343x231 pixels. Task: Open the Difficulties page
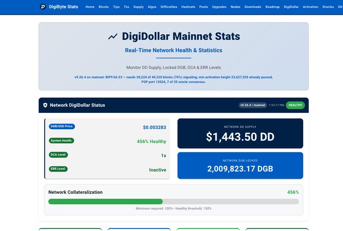(x=169, y=7)
